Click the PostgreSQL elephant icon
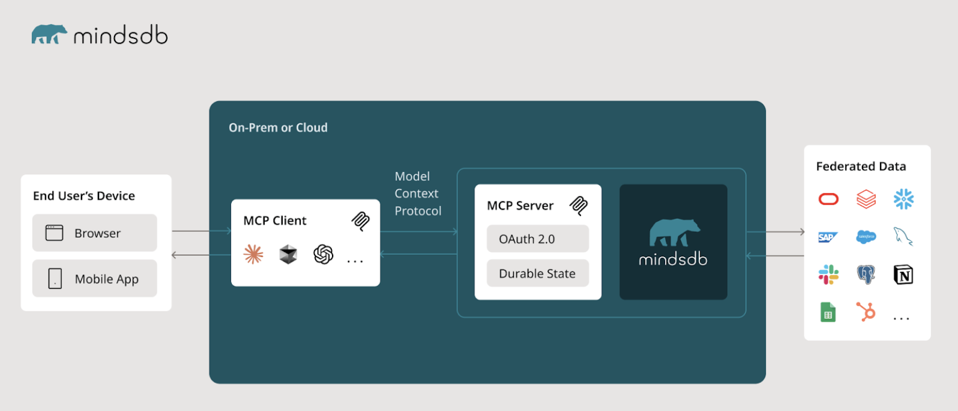The height and width of the screenshot is (411, 958). pyautogui.click(x=866, y=274)
